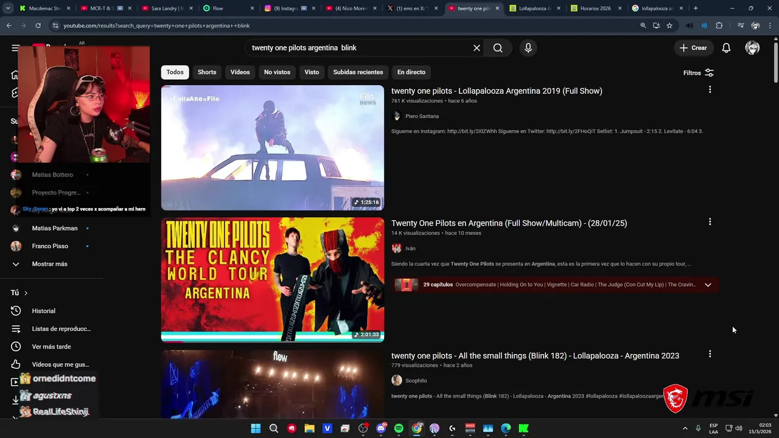The width and height of the screenshot is (779, 438).
Task: Select the Vídeos filter chip
Action: [x=240, y=72]
